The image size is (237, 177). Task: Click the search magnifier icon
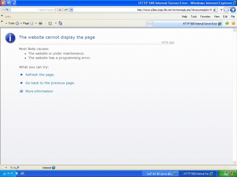tap(7, 10)
